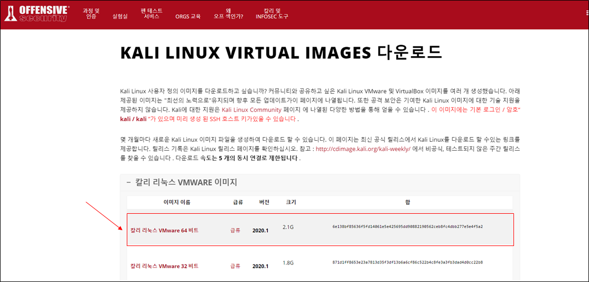Screen dimensions: 589x282
Task: Follow the Kali Linux Community link
Action: [251, 110]
